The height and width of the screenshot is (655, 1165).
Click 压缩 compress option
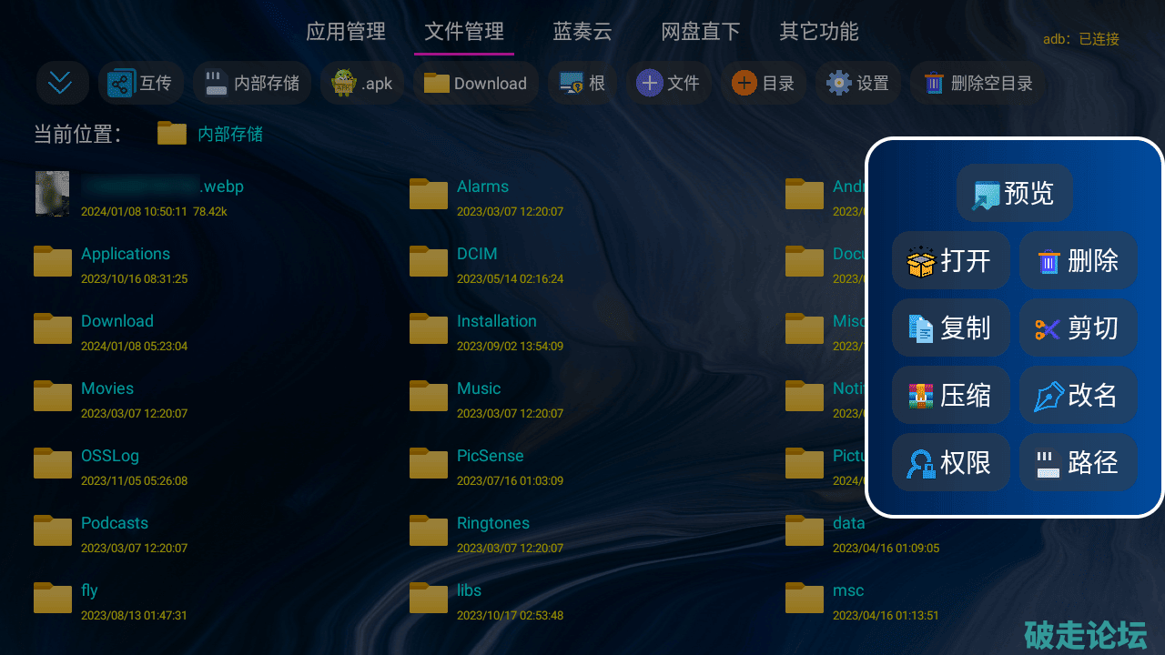click(950, 396)
